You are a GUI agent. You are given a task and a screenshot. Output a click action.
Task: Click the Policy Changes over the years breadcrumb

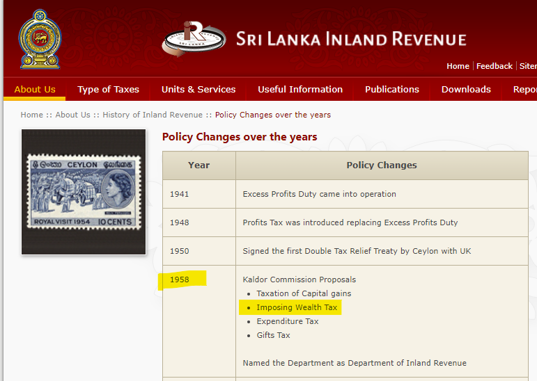tap(273, 115)
